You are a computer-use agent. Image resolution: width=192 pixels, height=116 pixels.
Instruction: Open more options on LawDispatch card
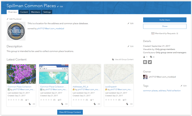[131, 104]
